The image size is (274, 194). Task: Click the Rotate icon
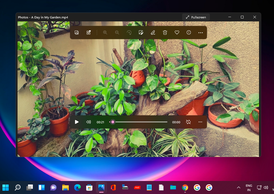click(129, 33)
